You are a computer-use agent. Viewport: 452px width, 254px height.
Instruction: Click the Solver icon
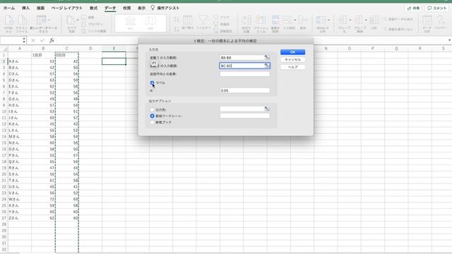point(440,20)
